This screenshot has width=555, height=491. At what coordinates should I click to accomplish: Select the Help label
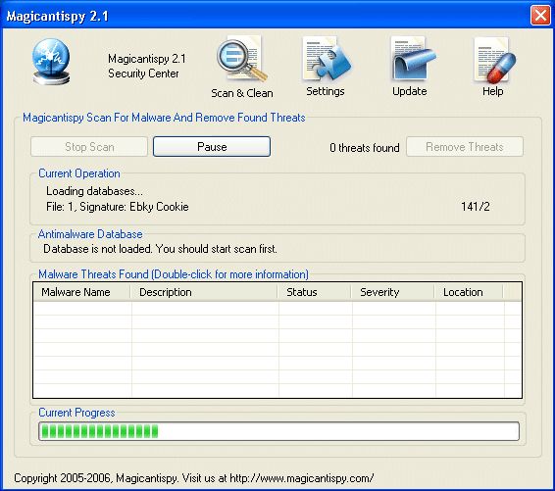tap(492, 91)
